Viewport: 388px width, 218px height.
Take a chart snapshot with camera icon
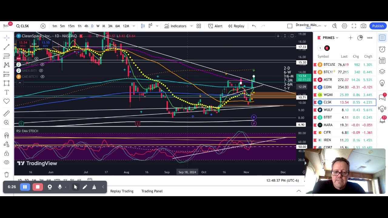[x=363, y=26]
